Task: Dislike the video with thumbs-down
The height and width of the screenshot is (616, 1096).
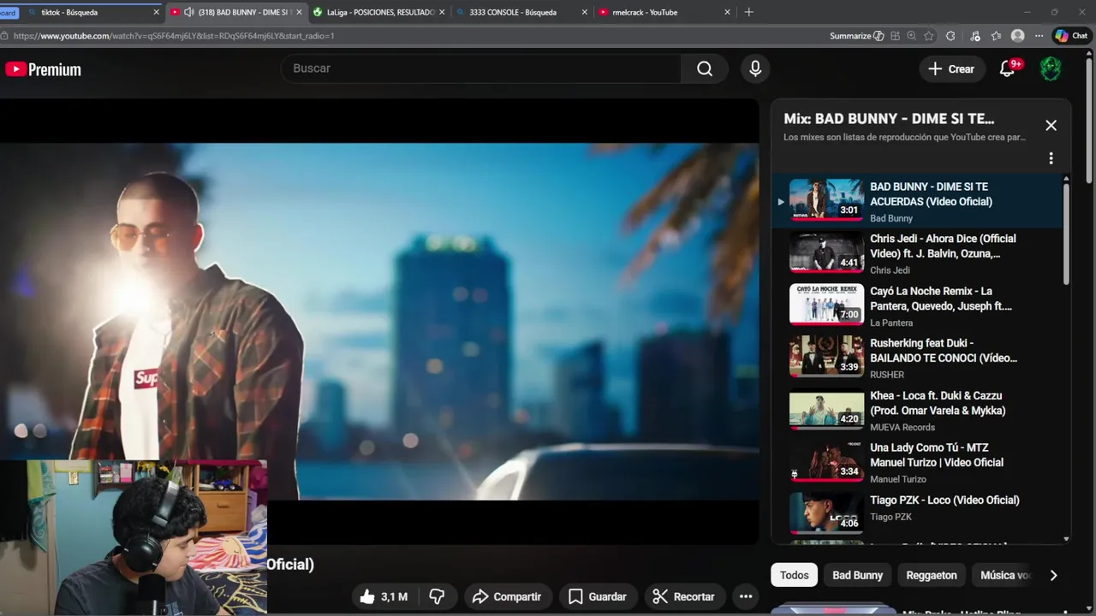Action: (x=437, y=596)
